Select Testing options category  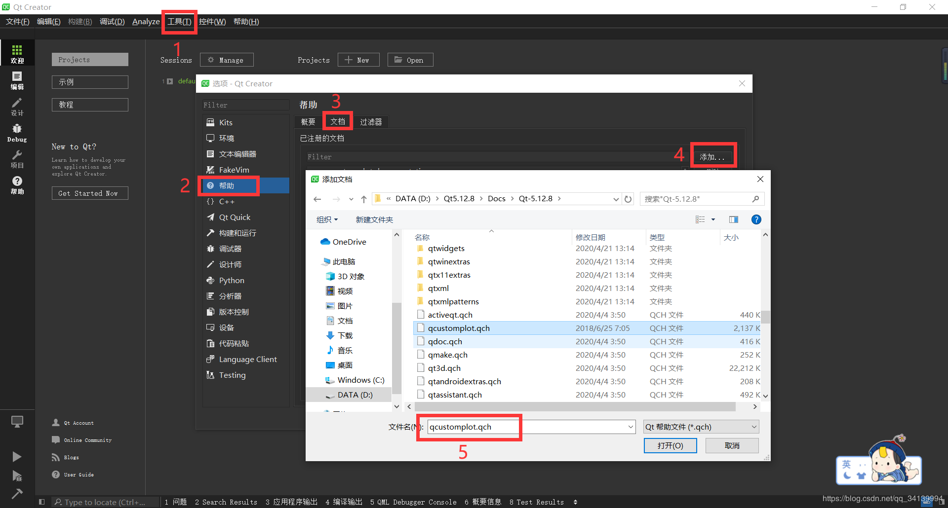point(246,375)
